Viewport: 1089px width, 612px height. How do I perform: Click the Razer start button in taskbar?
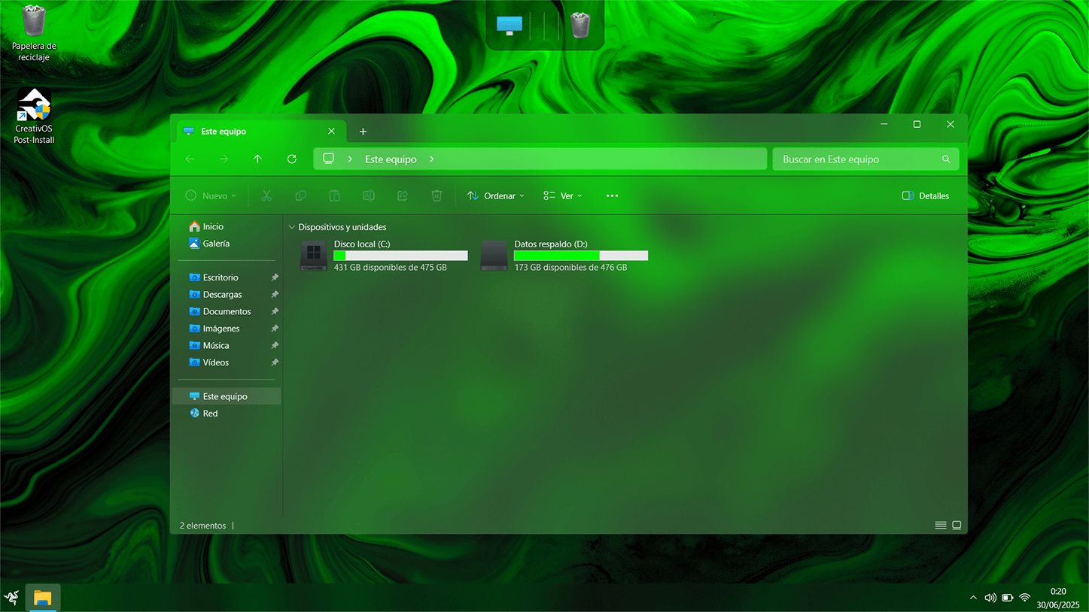point(12,598)
